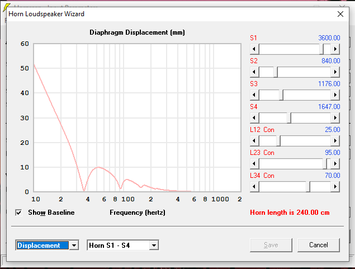The width and height of the screenshot is (355, 269).
Task: Click the S3 slider right arrow
Action: tap(335, 95)
